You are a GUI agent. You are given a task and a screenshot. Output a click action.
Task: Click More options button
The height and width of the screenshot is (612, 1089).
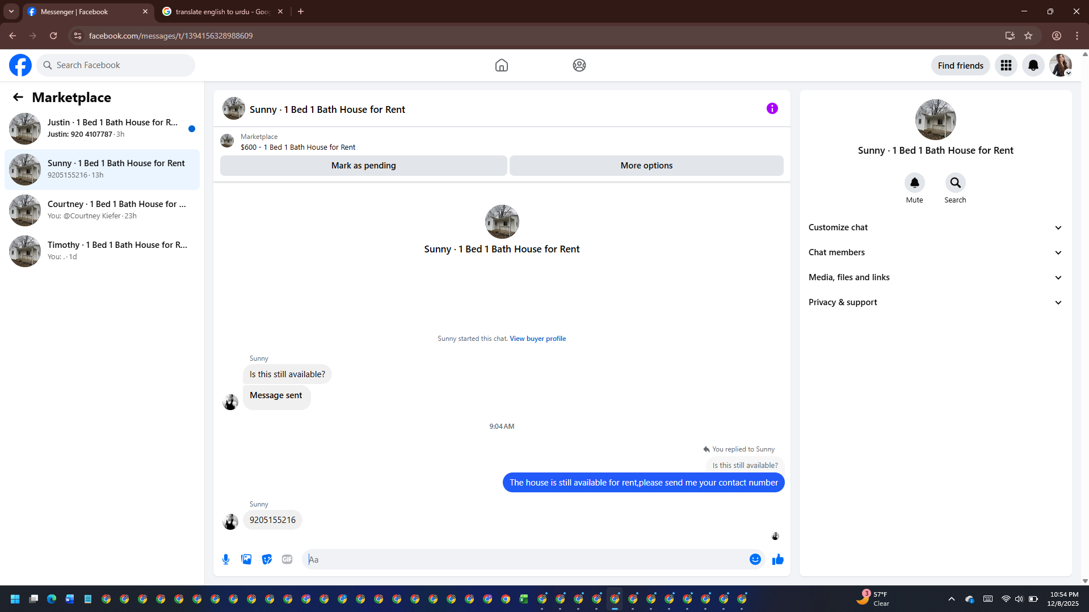coord(646,166)
